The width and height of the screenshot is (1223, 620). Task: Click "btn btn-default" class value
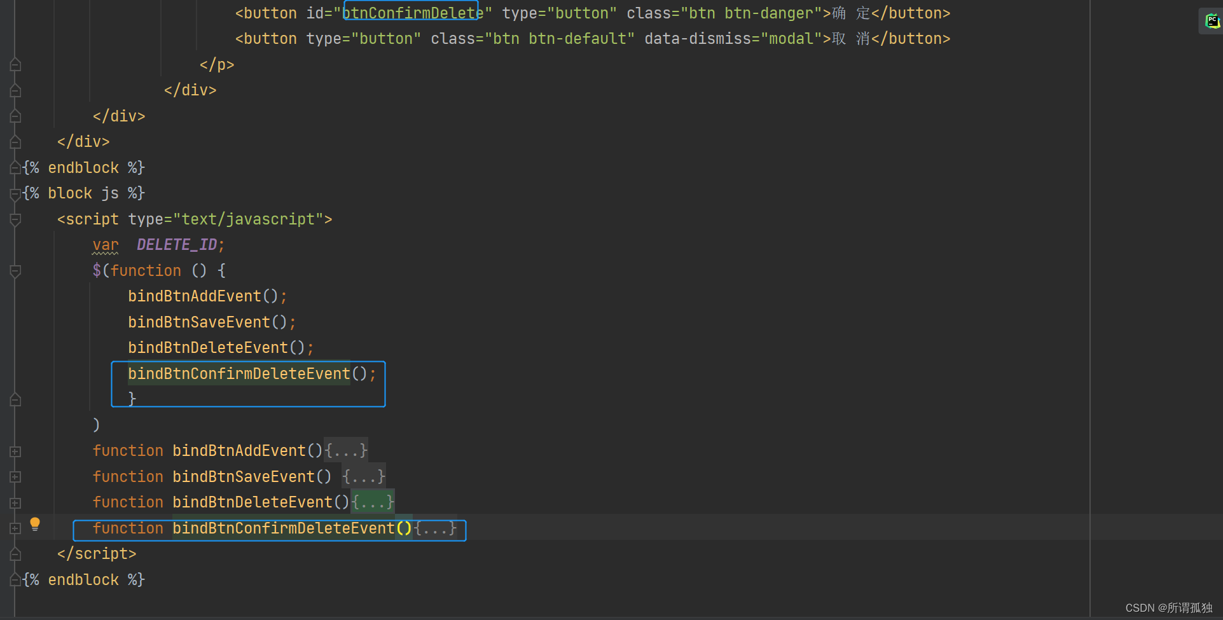coord(560,39)
